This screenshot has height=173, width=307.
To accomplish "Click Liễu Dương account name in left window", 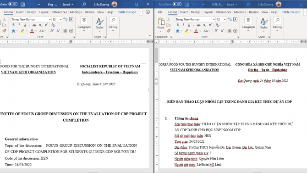I will pyautogui.click(x=101, y=4).
